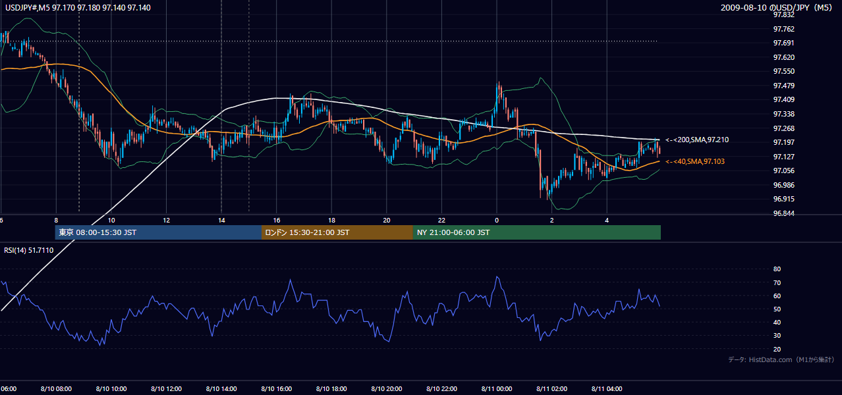Click price axis value 96.986
This screenshot has height=395, width=842.
coord(784,185)
